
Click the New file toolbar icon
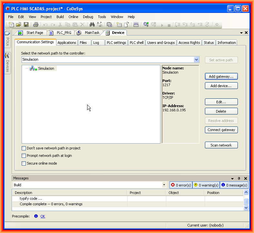point(11,25)
